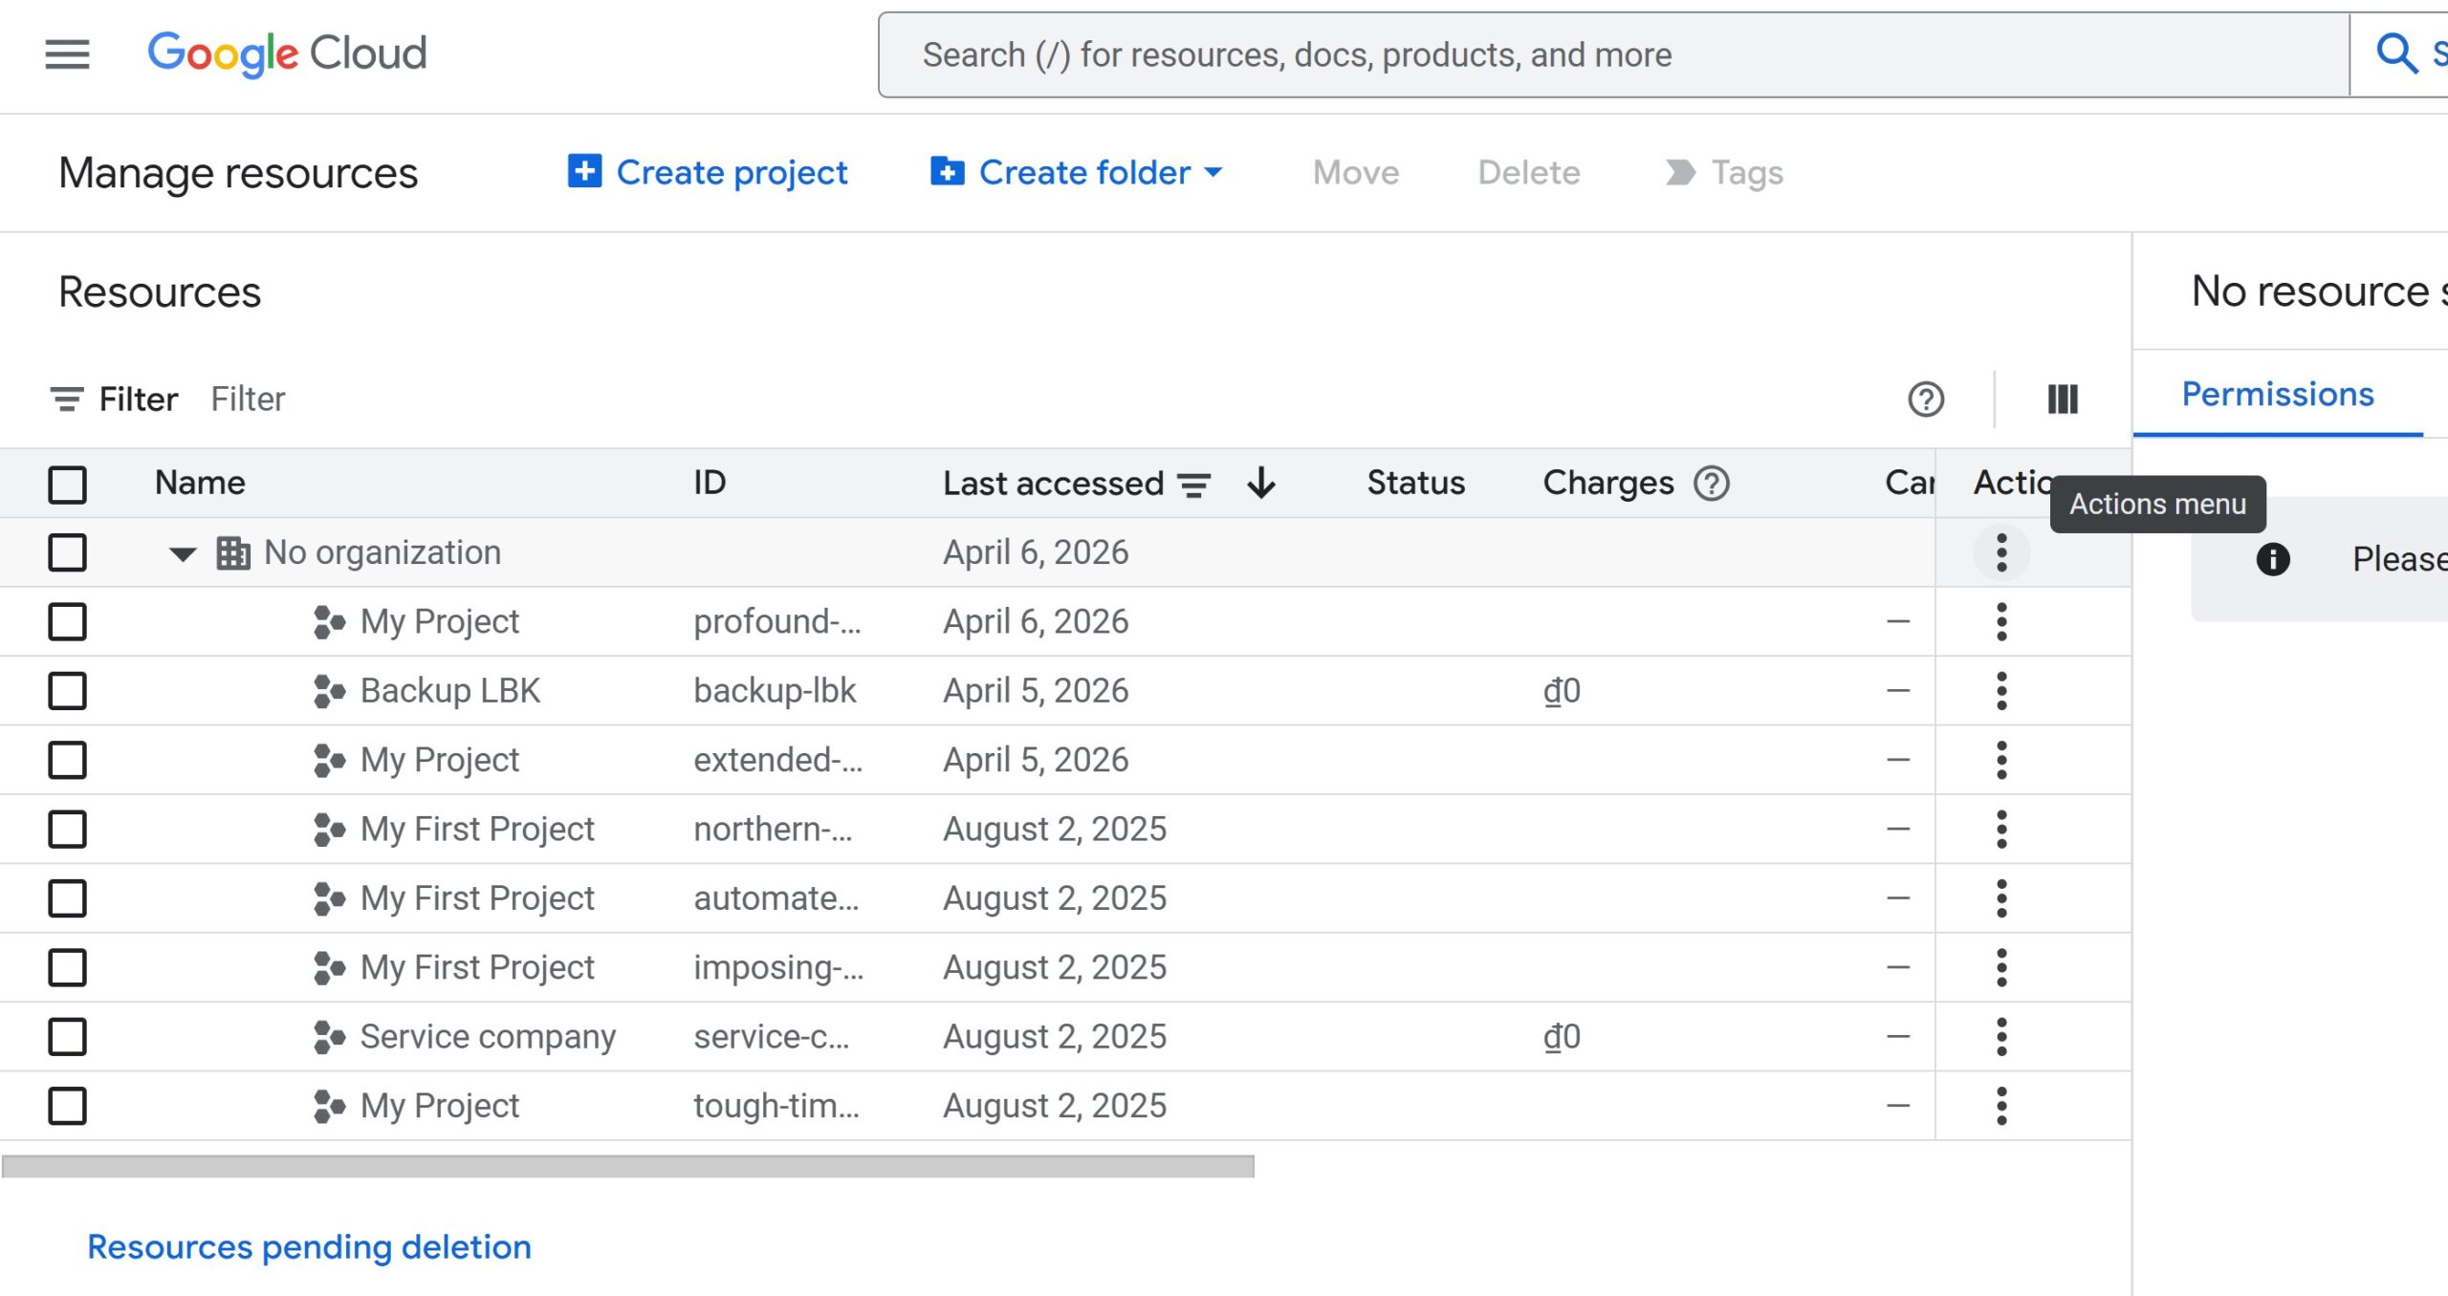Click the table help question icon
The width and height of the screenshot is (2448, 1296).
1925,400
